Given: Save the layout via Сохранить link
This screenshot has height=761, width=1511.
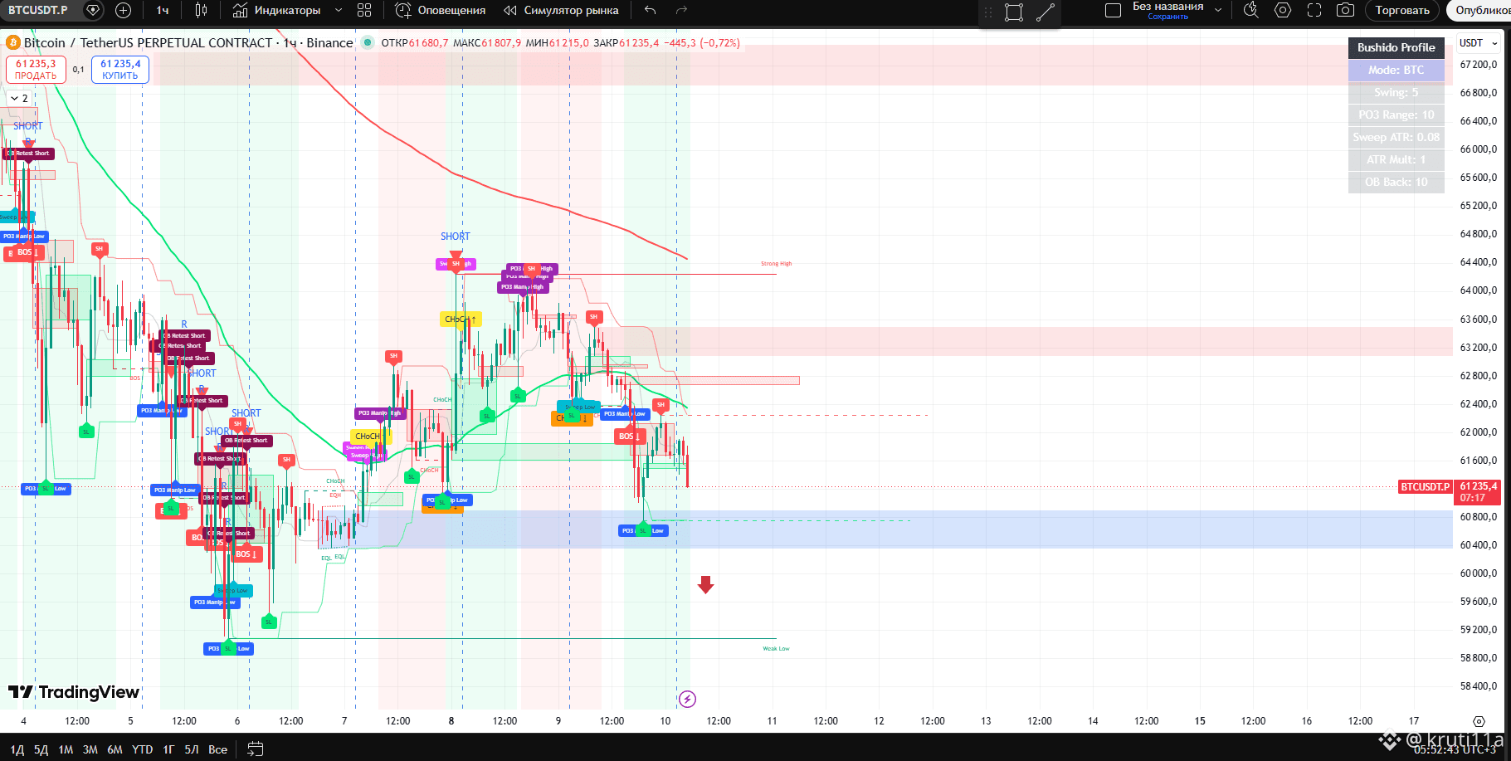Looking at the screenshot, I should tap(1167, 17).
